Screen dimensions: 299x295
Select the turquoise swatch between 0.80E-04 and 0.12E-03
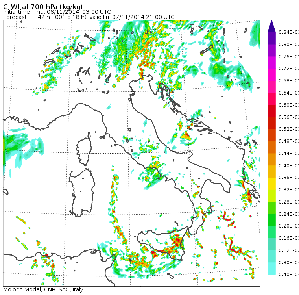[x=271, y=256]
